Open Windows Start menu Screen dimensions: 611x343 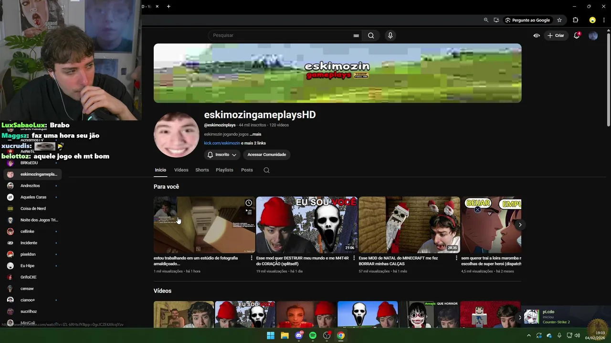pos(271,335)
